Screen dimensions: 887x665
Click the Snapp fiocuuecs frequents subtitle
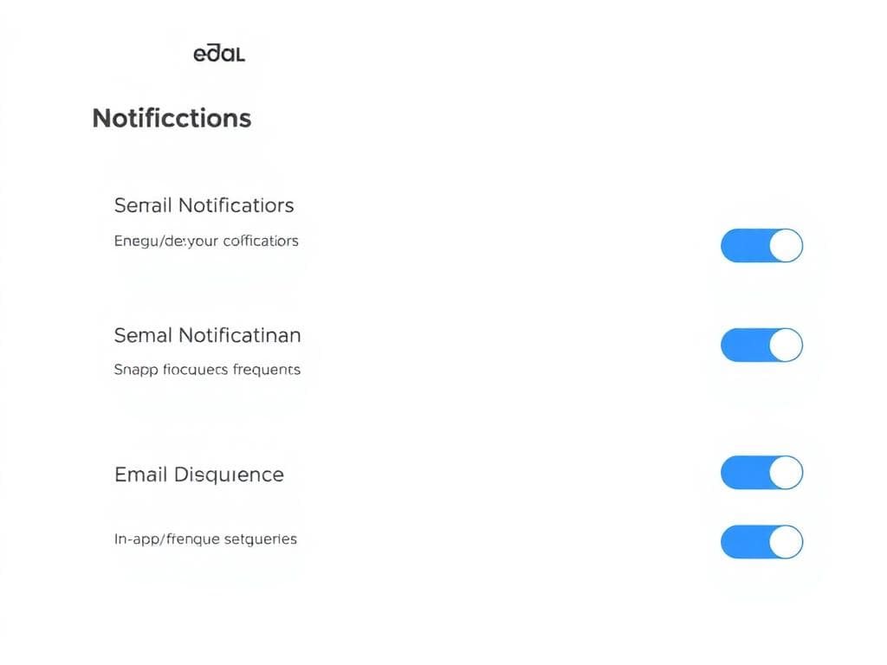tap(207, 369)
